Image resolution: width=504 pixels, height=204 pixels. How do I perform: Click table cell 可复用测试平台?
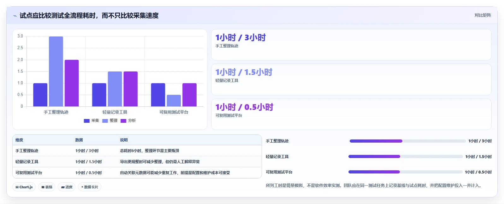coord(29,173)
